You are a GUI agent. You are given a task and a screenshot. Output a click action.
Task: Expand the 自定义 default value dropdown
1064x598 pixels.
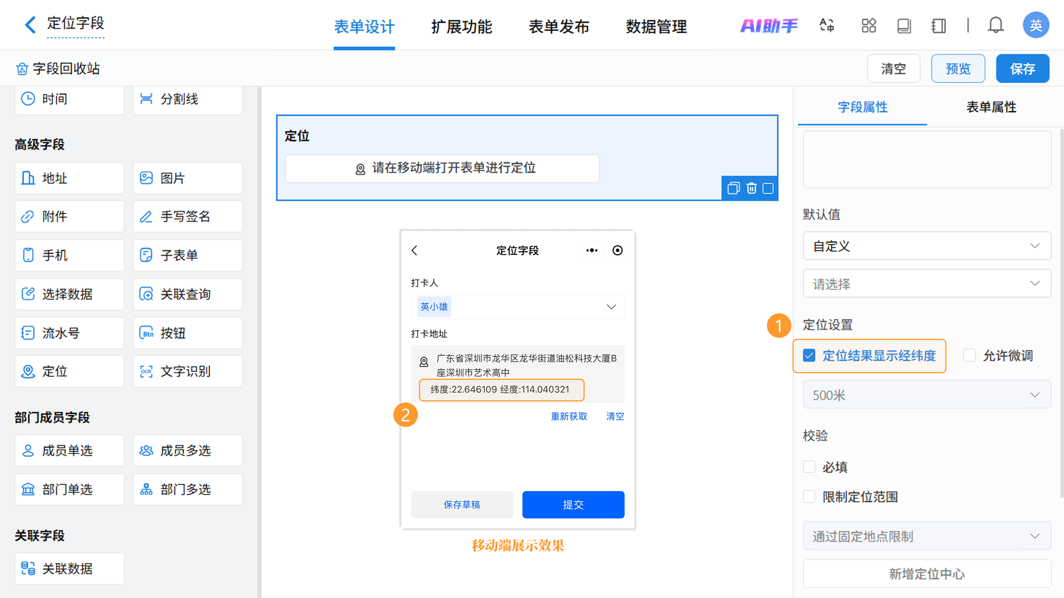pyautogui.click(x=927, y=246)
